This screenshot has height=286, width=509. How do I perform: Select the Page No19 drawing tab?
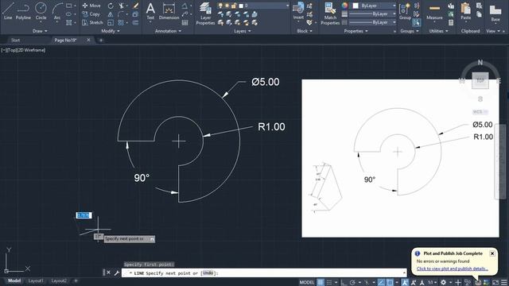click(65, 41)
